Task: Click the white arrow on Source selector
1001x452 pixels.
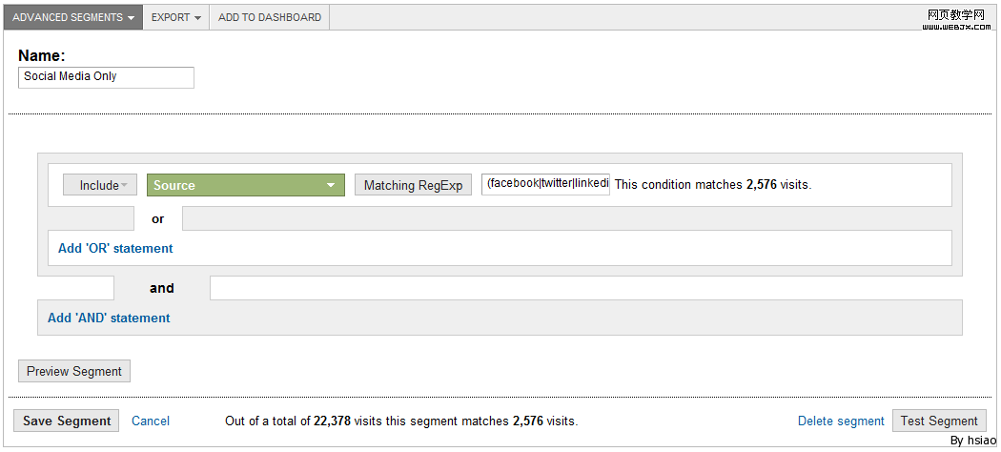Action: tap(331, 185)
